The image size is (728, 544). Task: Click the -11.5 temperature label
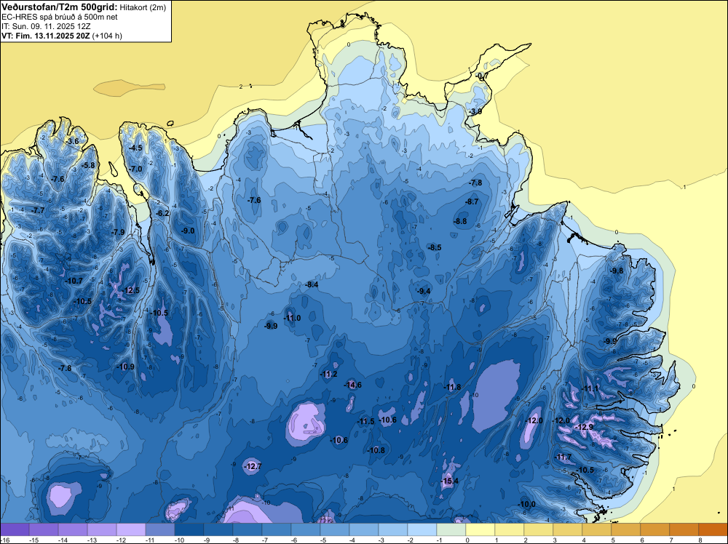pos(365,422)
